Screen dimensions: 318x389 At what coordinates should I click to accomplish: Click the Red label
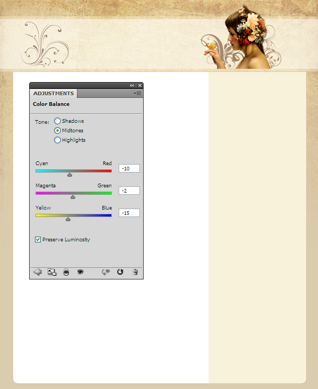tap(107, 163)
